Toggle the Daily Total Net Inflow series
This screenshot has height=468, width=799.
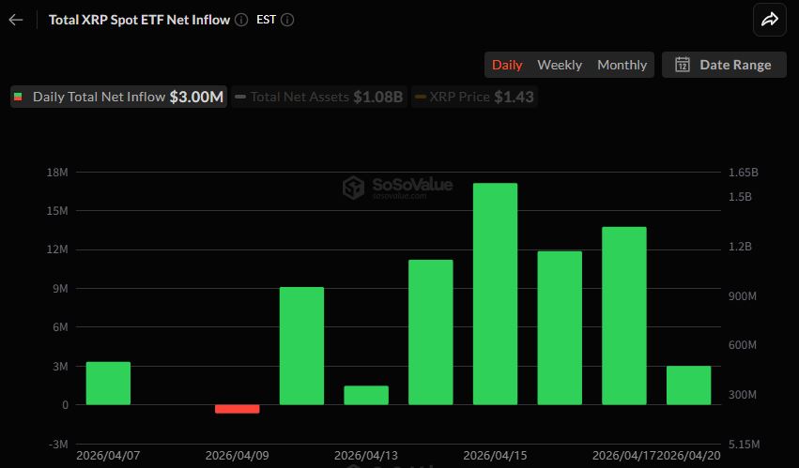(x=118, y=97)
